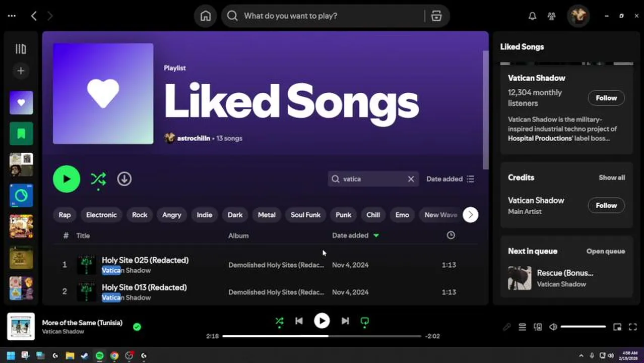Image resolution: width=644 pixels, height=363 pixels.
Task: Enter full screen mode icon
Action: pos(633,327)
